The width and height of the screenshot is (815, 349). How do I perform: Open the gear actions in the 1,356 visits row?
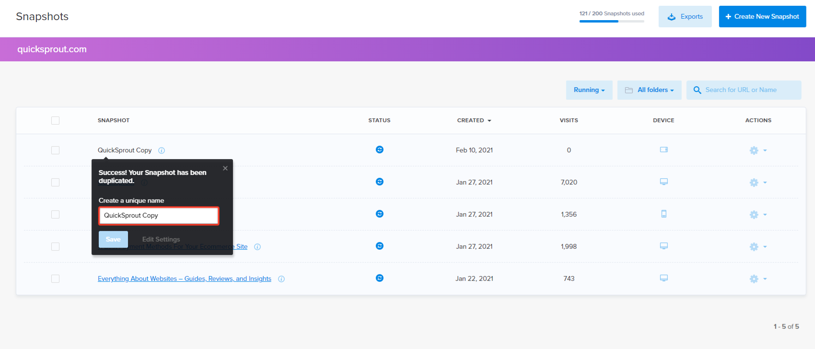point(754,215)
